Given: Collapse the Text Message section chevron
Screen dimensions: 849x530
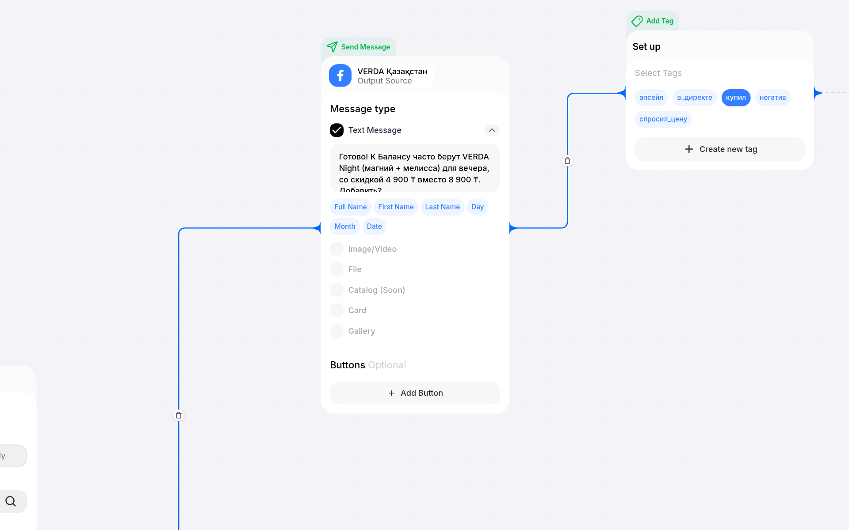Looking at the screenshot, I should [492, 130].
